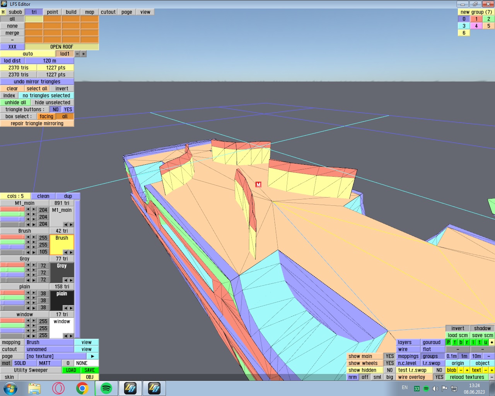The width and height of the screenshot is (495, 396).
Task: Open Windows Explorer from the taskbar
Action: (x=34, y=388)
